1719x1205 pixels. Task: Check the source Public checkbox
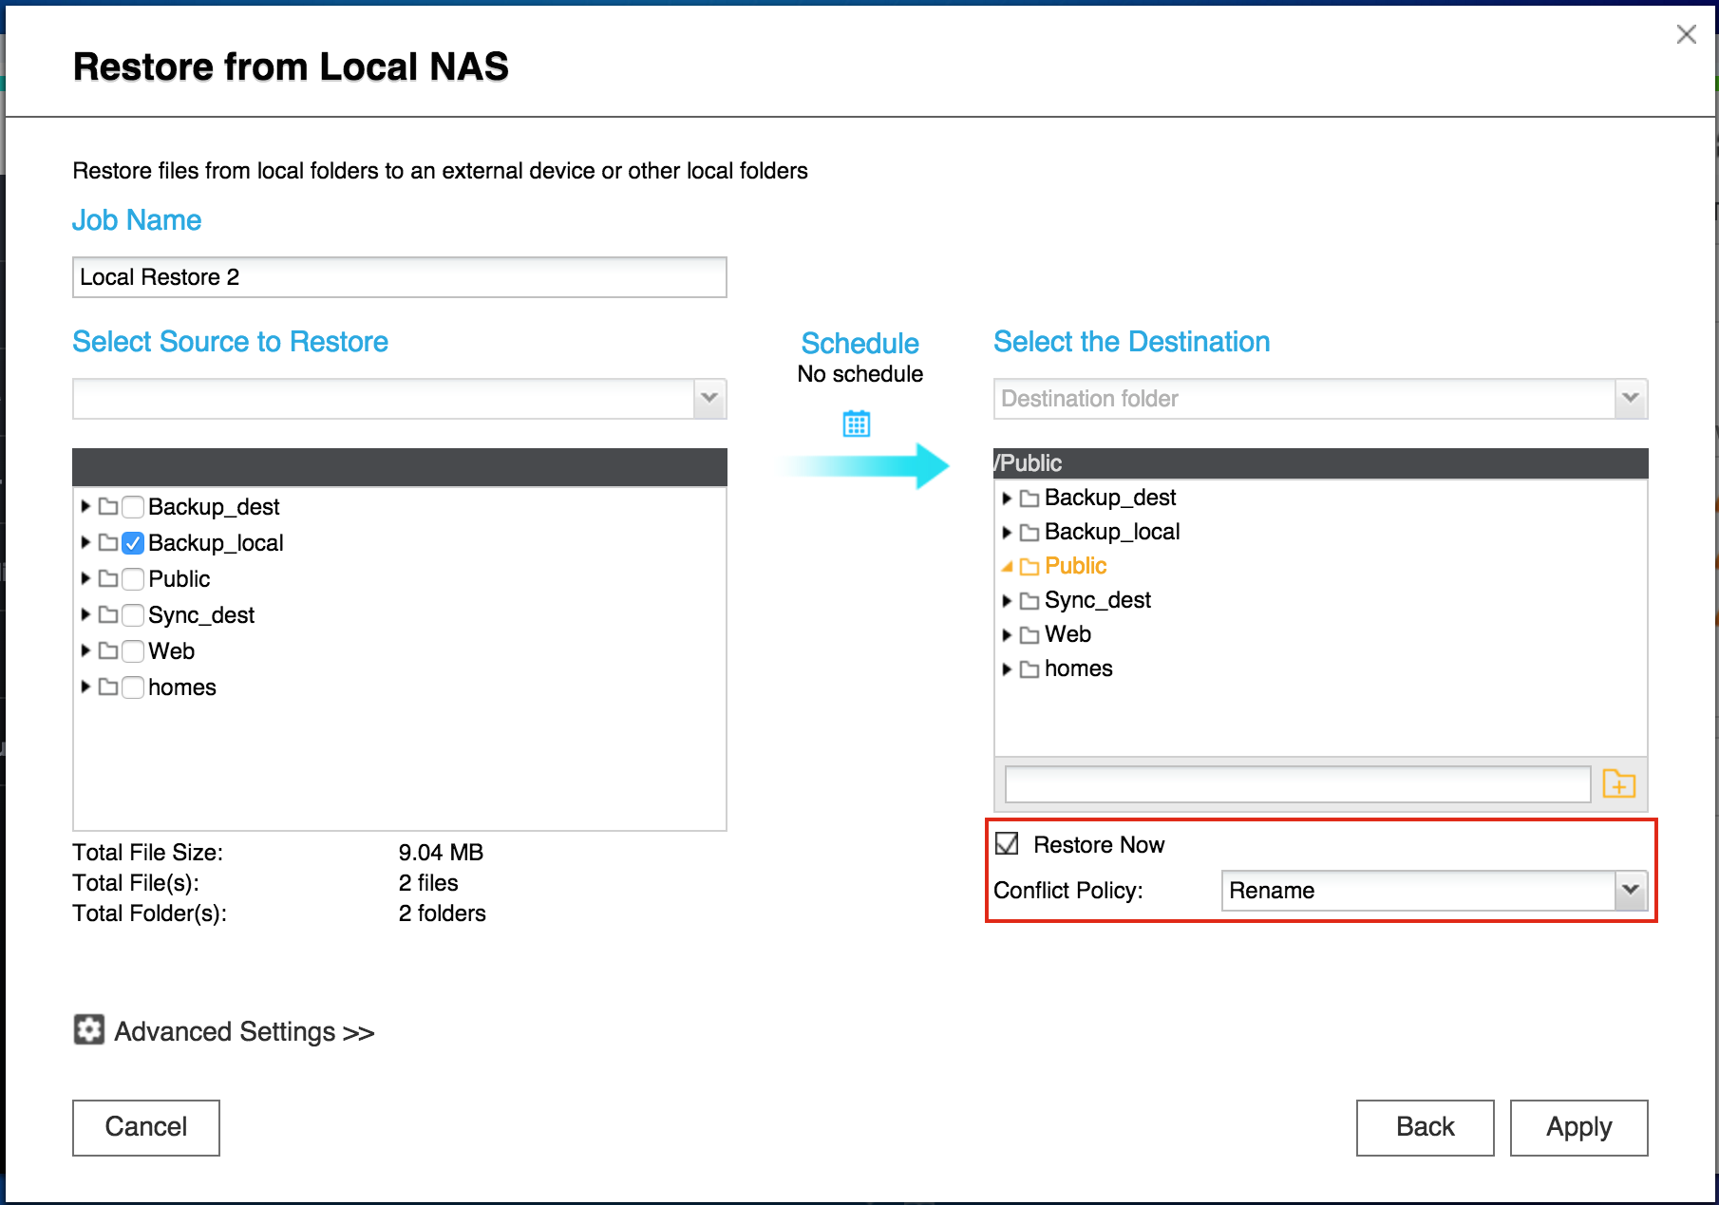133,578
